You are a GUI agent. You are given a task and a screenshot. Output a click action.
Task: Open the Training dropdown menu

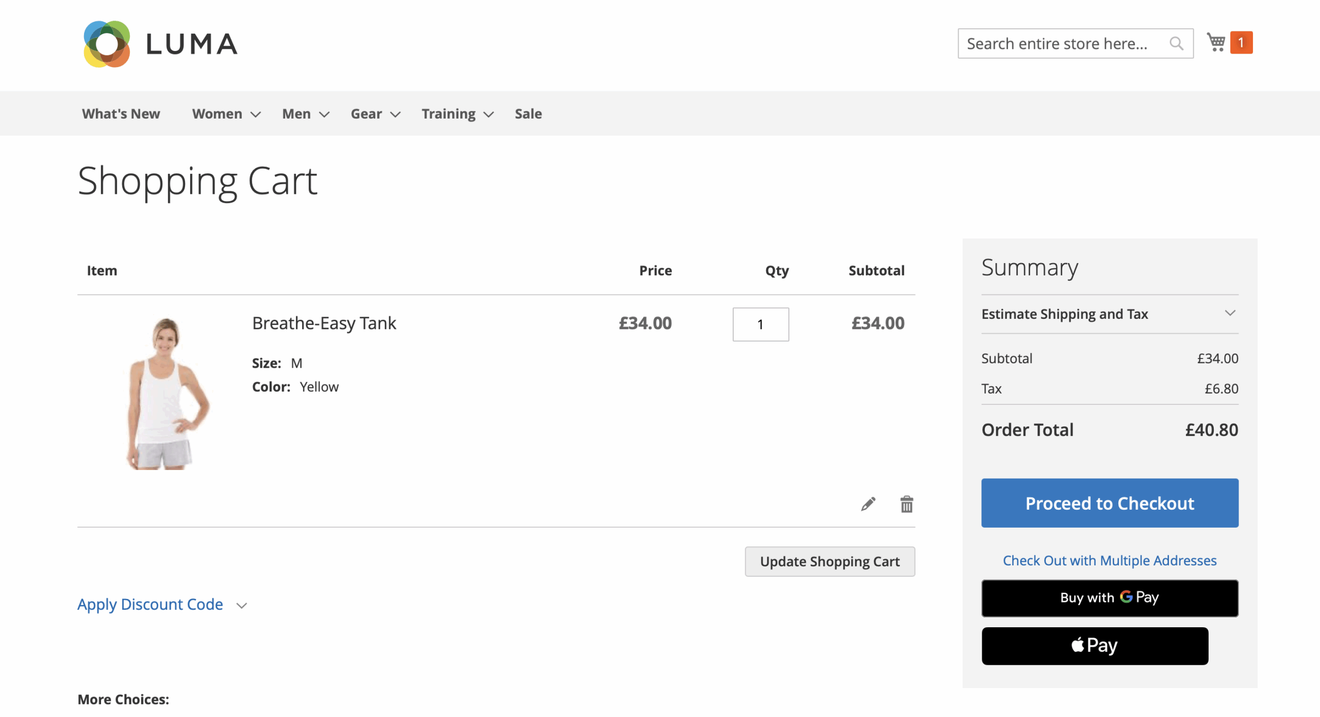[x=448, y=113]
